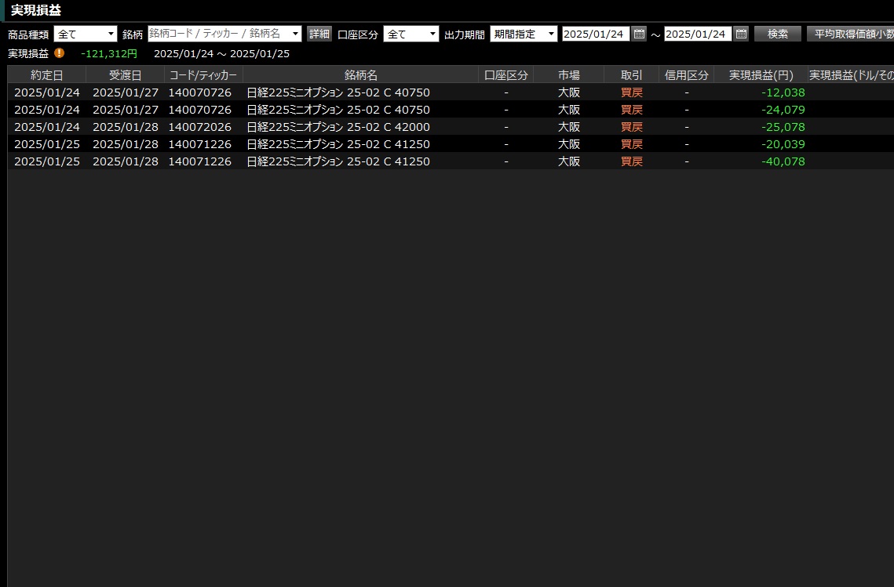Sort by 約定日 column header
The height and width of the screenshot is (587, 894).
tap(47, 75)
